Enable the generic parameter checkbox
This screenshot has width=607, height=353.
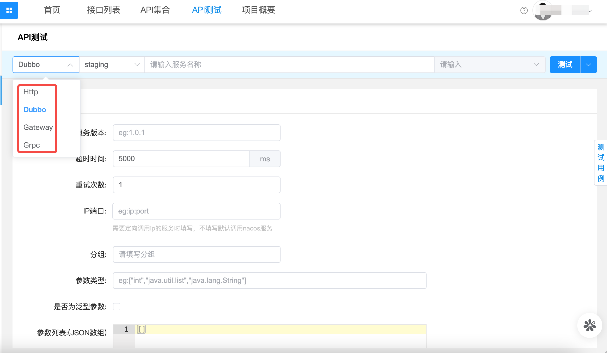[117, 307]
